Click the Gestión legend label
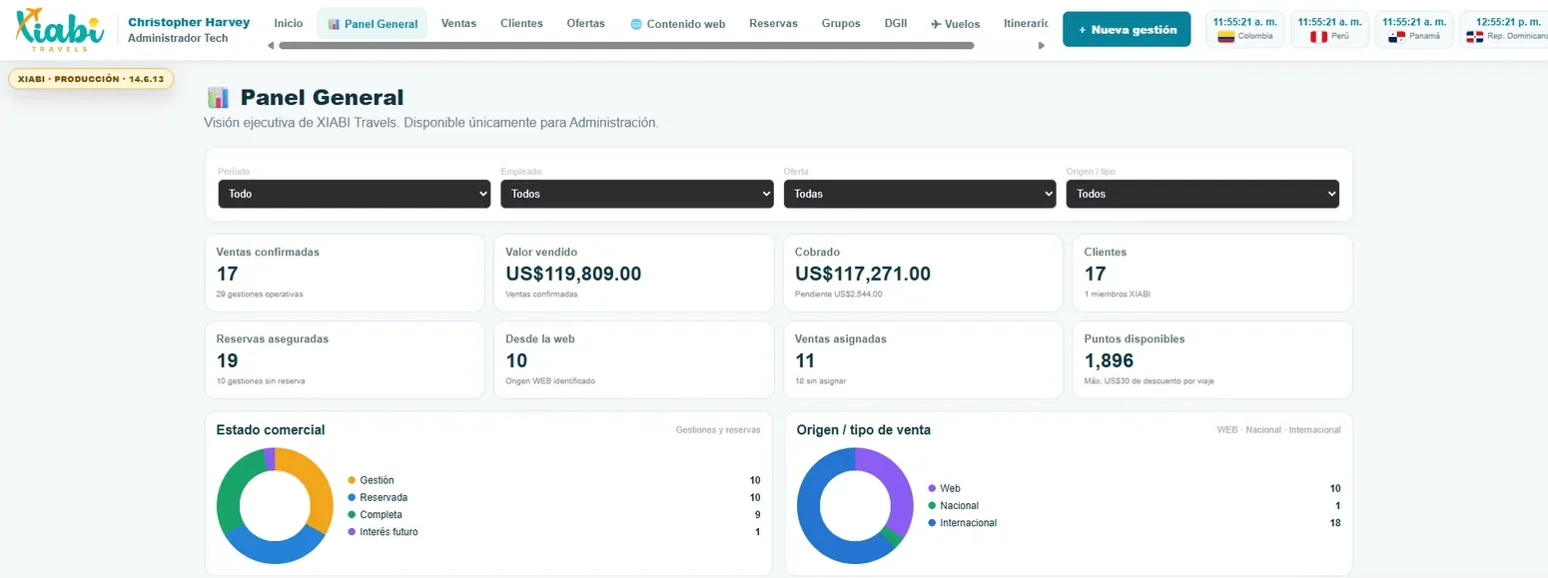This screenshot has height=578, width=1548. tap(378, 480)
